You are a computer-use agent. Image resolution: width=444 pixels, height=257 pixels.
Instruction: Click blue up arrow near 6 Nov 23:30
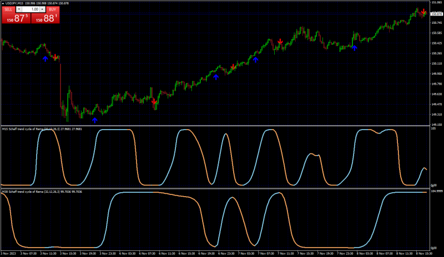[x=216, y=77]
